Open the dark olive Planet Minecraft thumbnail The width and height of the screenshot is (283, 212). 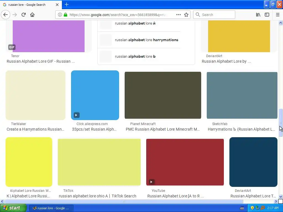(163, 95)
